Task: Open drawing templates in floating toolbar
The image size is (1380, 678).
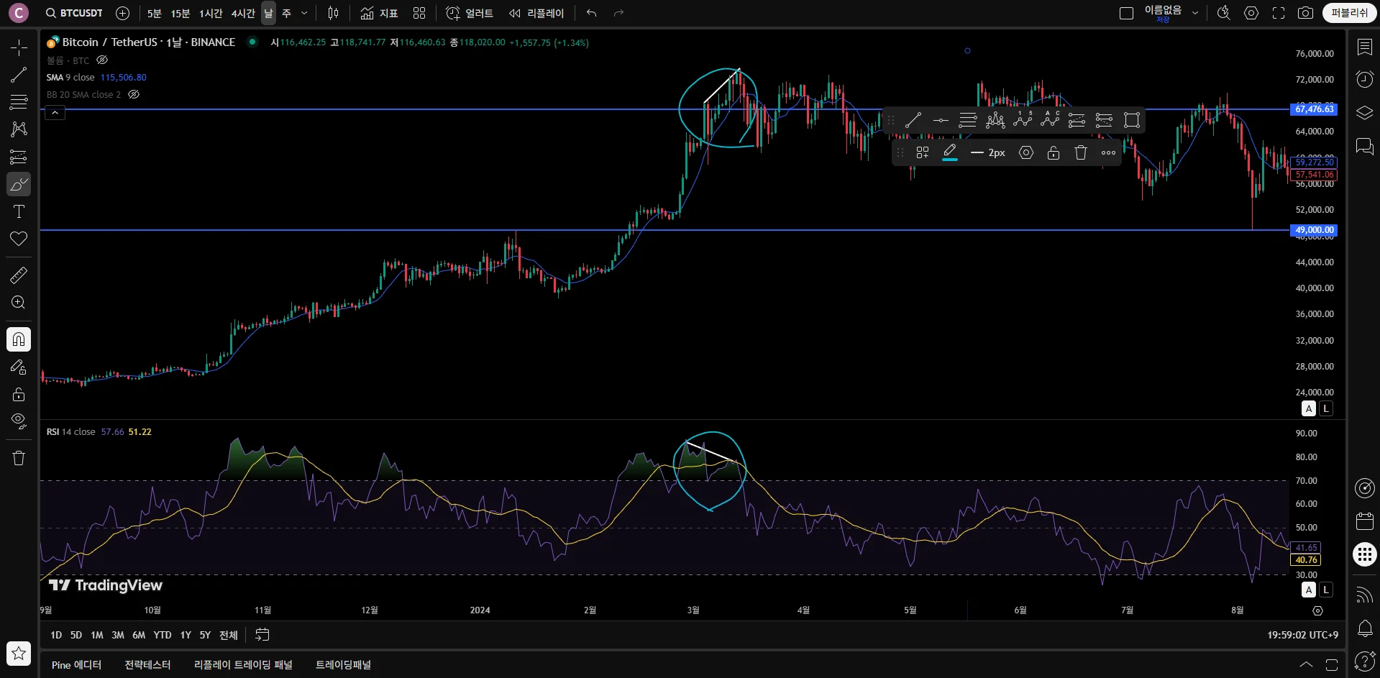Action: pos(923,152)
